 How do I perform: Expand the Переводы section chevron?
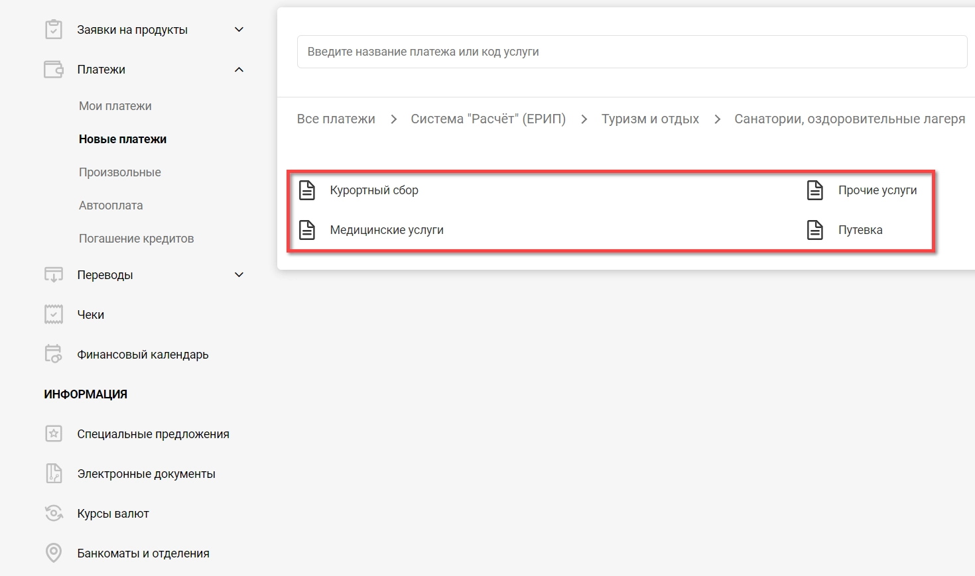click(x=239, y=275)
